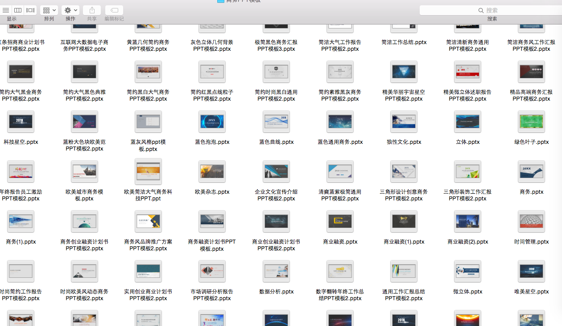Click the 互联网大数据电子商务PPT模板2.pptx file name
Screen dimensions: 562x326
click(84, 45)
